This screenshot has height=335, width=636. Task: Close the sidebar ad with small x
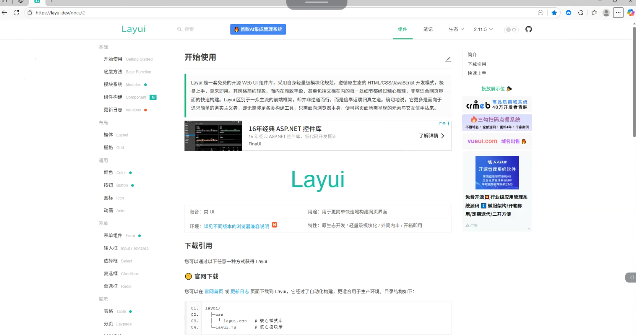click(x=529, y=229)
